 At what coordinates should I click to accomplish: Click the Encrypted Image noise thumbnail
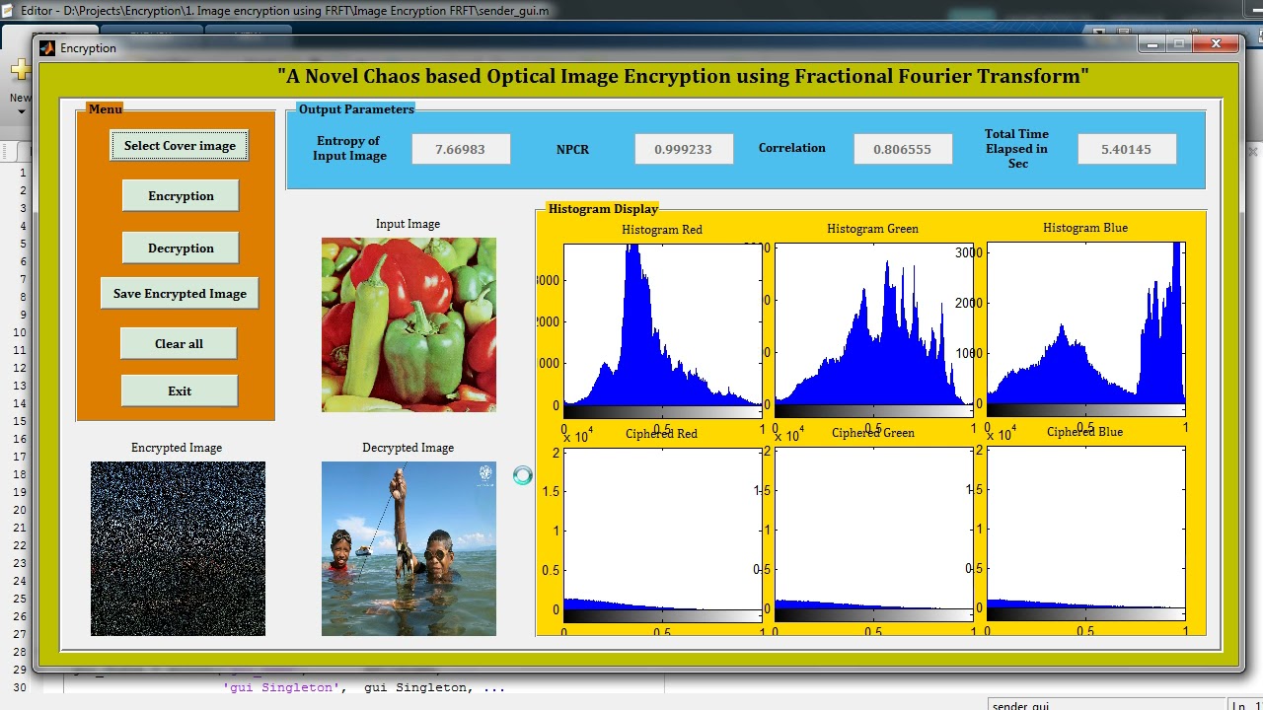(x=178, y=548)
